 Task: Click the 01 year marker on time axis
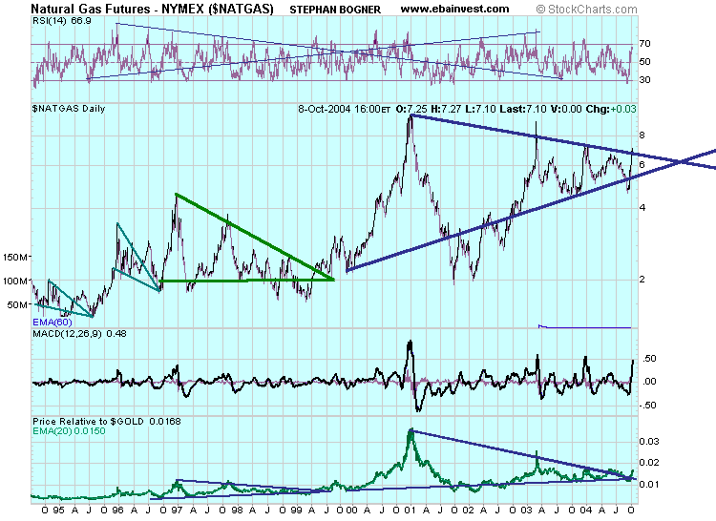tap(411, 511)
